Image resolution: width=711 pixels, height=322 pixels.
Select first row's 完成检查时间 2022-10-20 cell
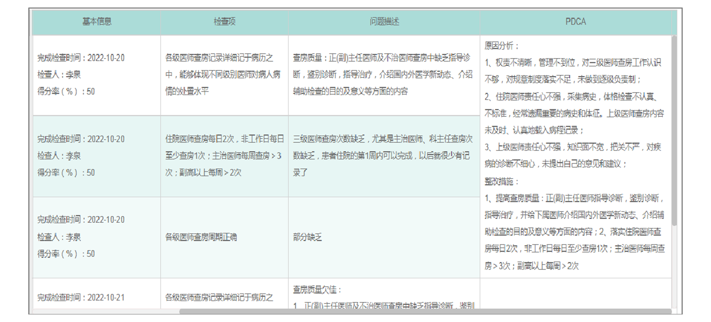[81, 58]
